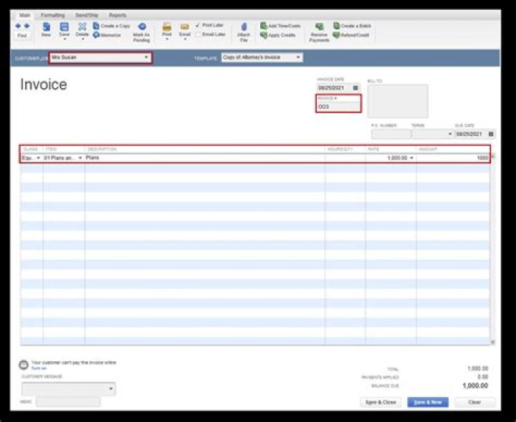The width and height of the screenshot is (516, 422).
Task: Click the Invoice # input field
Action: 338,106
